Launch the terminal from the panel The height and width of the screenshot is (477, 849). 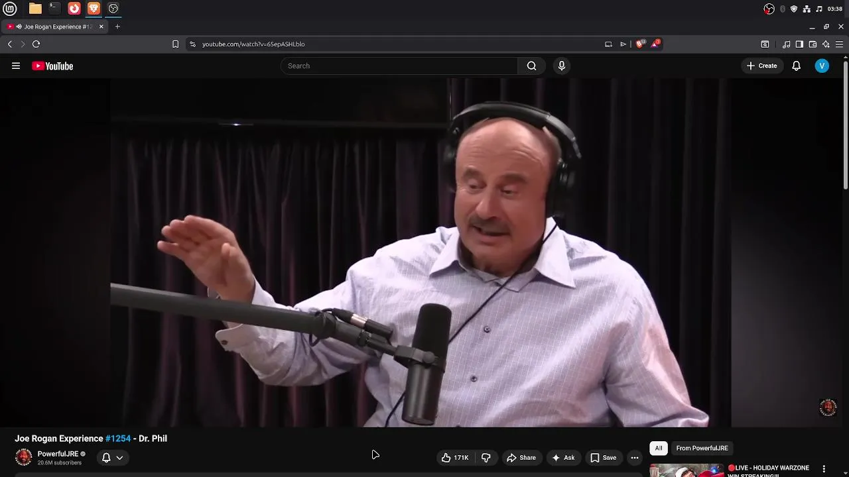54,9
